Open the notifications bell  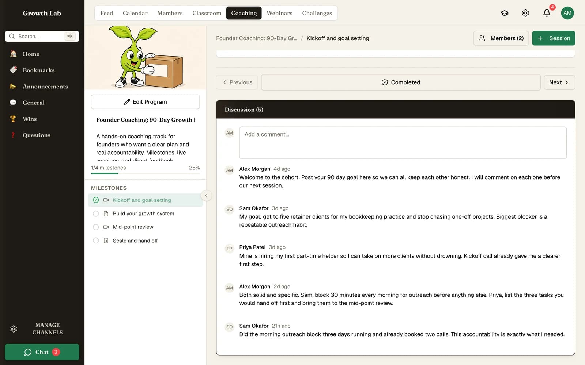[x=547, y=13]
